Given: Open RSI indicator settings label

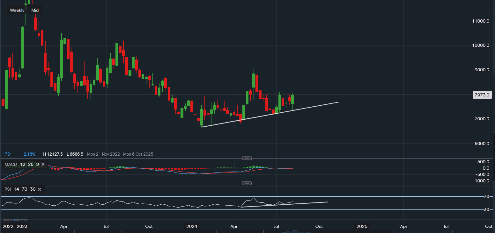Looking at the screenshot, I should point(8,189).
